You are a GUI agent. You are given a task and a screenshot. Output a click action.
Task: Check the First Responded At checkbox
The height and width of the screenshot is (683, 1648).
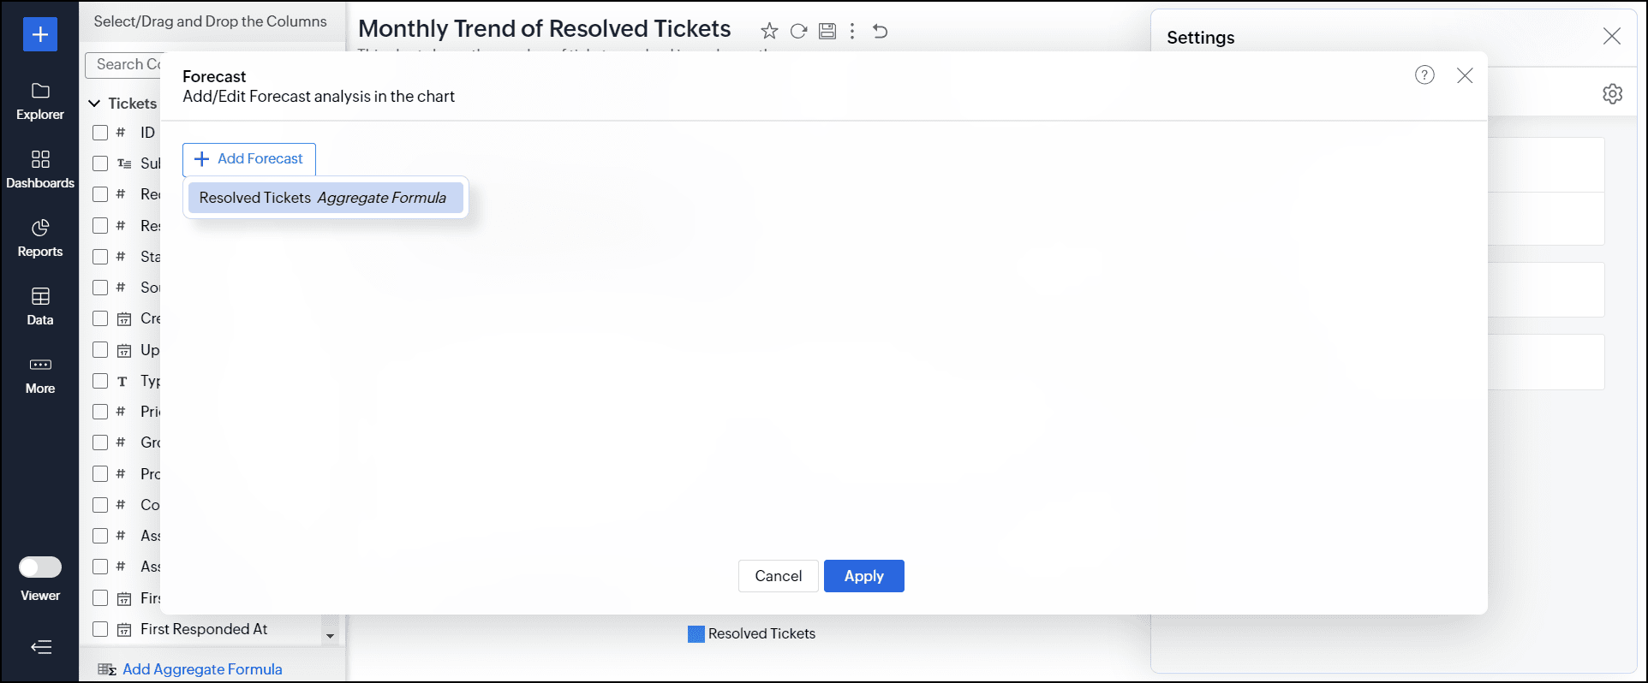coord(100,629)
